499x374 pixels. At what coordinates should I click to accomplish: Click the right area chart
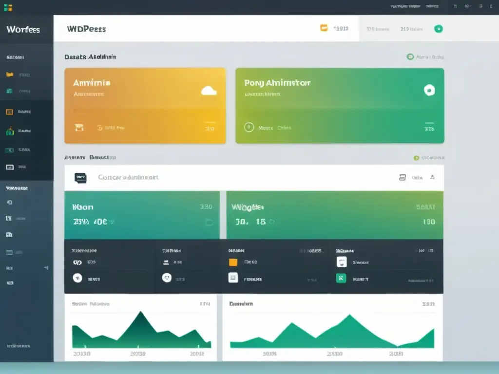point(332,331)
